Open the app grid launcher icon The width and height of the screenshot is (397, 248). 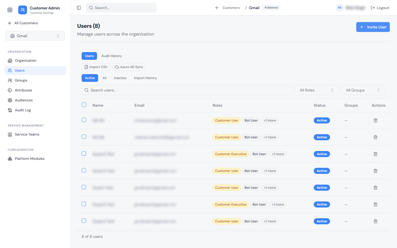(10, 10)
